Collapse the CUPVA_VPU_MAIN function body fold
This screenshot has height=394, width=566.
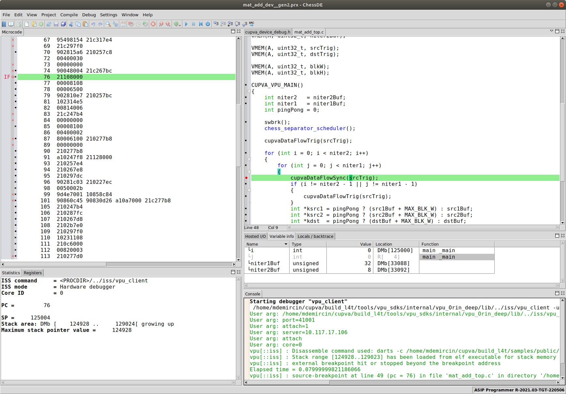(x=249, y=91)
